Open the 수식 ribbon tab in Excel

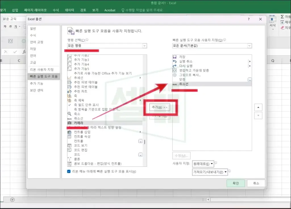tap(56, 10)
